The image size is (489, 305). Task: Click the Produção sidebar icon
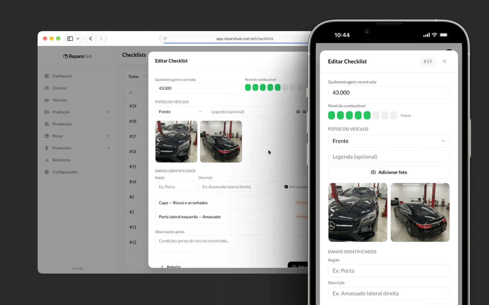click(47, 112)
